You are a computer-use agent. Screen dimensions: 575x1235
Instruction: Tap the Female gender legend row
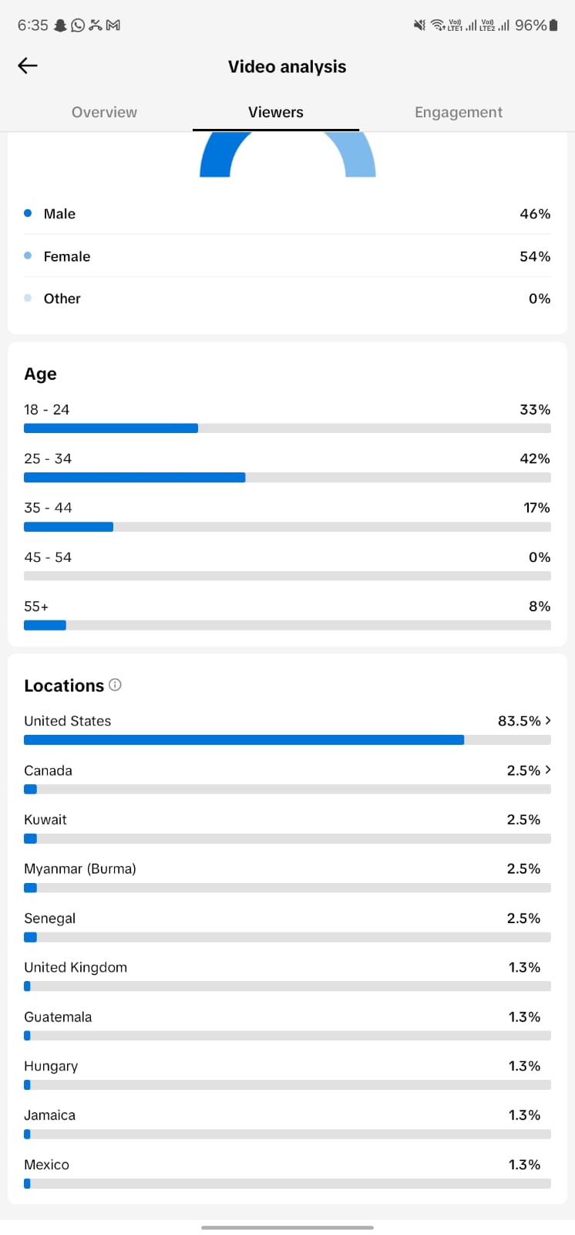coord(287,256)
